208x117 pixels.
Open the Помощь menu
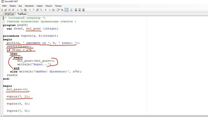click(58, 6)
